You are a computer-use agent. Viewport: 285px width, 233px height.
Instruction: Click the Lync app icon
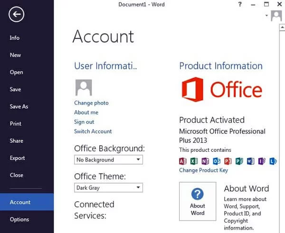point(273,161)
